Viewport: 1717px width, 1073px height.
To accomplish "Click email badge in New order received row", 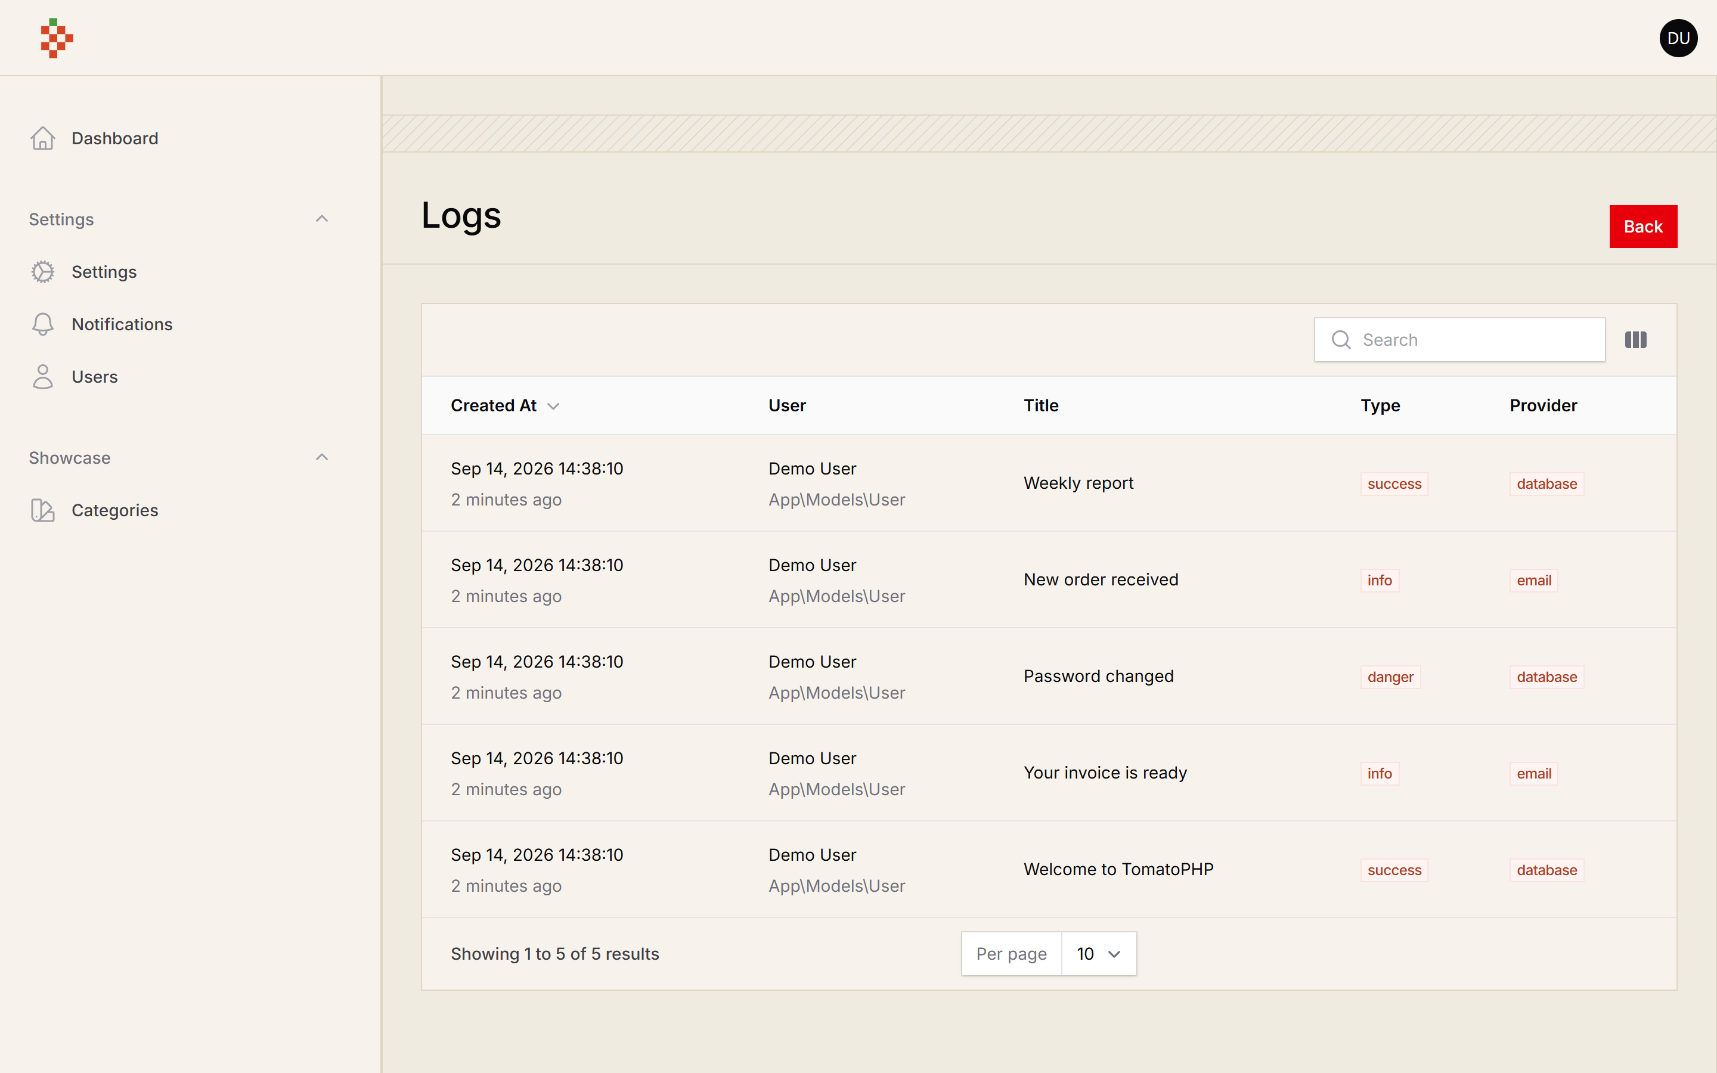I will [1533, 581].
